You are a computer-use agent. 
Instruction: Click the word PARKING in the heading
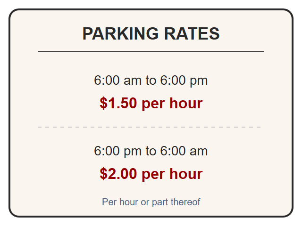(x=121, y=33)
